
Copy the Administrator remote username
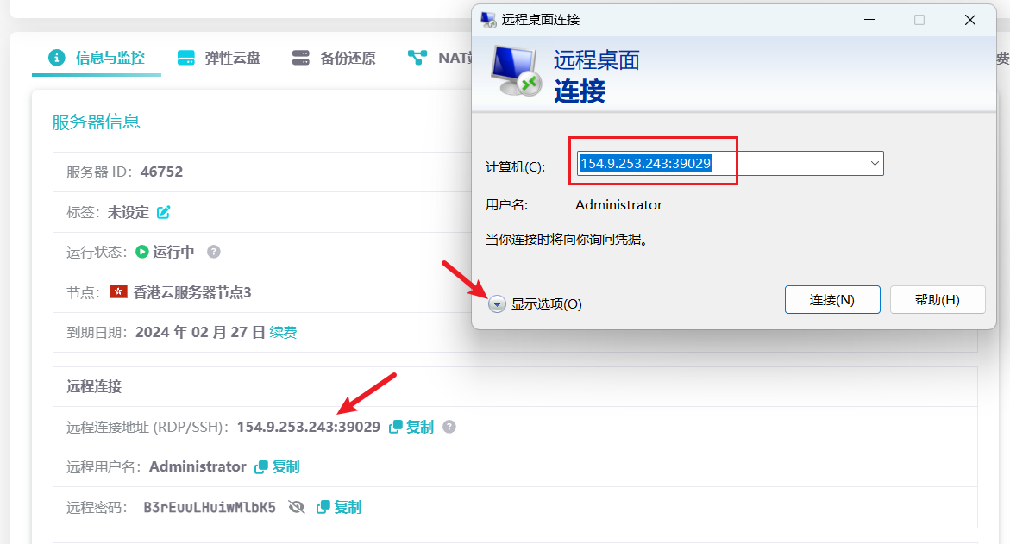pos(277,466)
